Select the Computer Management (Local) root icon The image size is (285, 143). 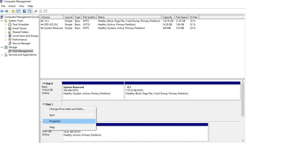pyautogui.click(x=2, y=17)
